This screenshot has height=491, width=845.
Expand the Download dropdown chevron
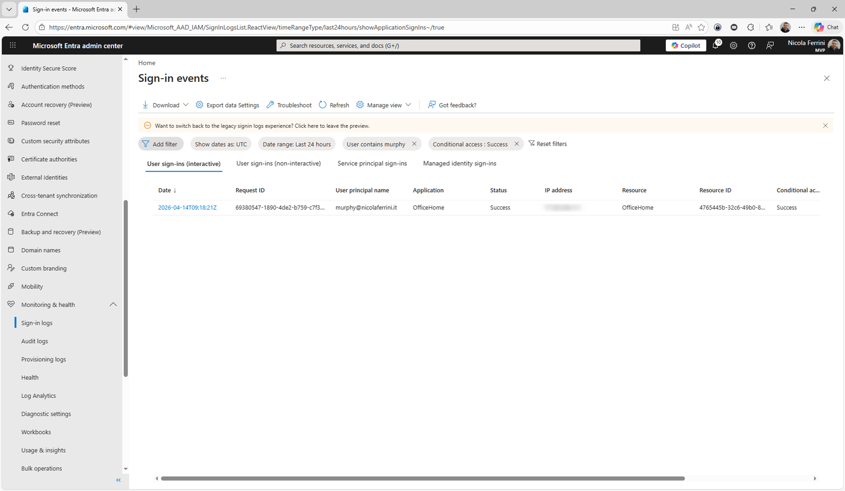click(186, 105)
